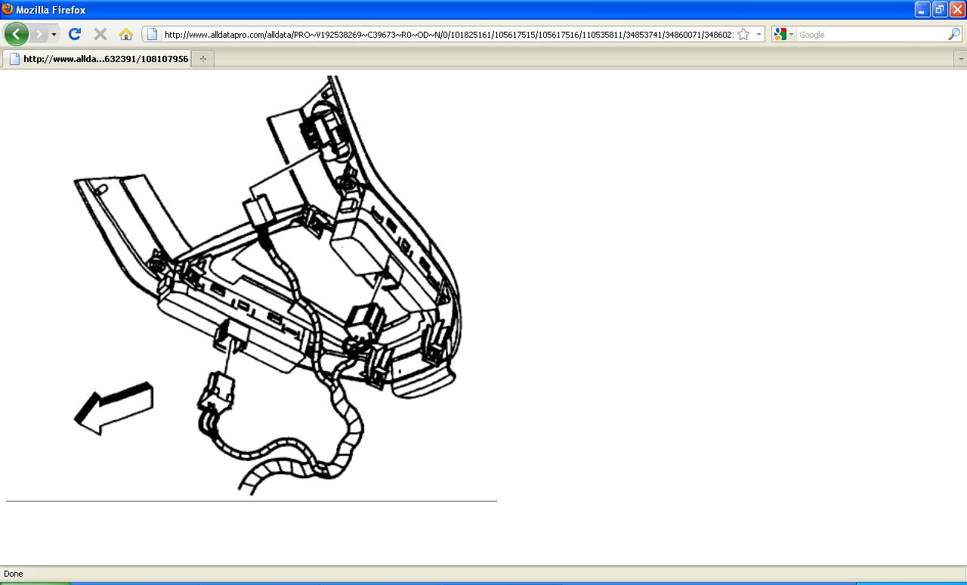Close the Mozilla Firefox window
The image size is (967, 585).
957,10
